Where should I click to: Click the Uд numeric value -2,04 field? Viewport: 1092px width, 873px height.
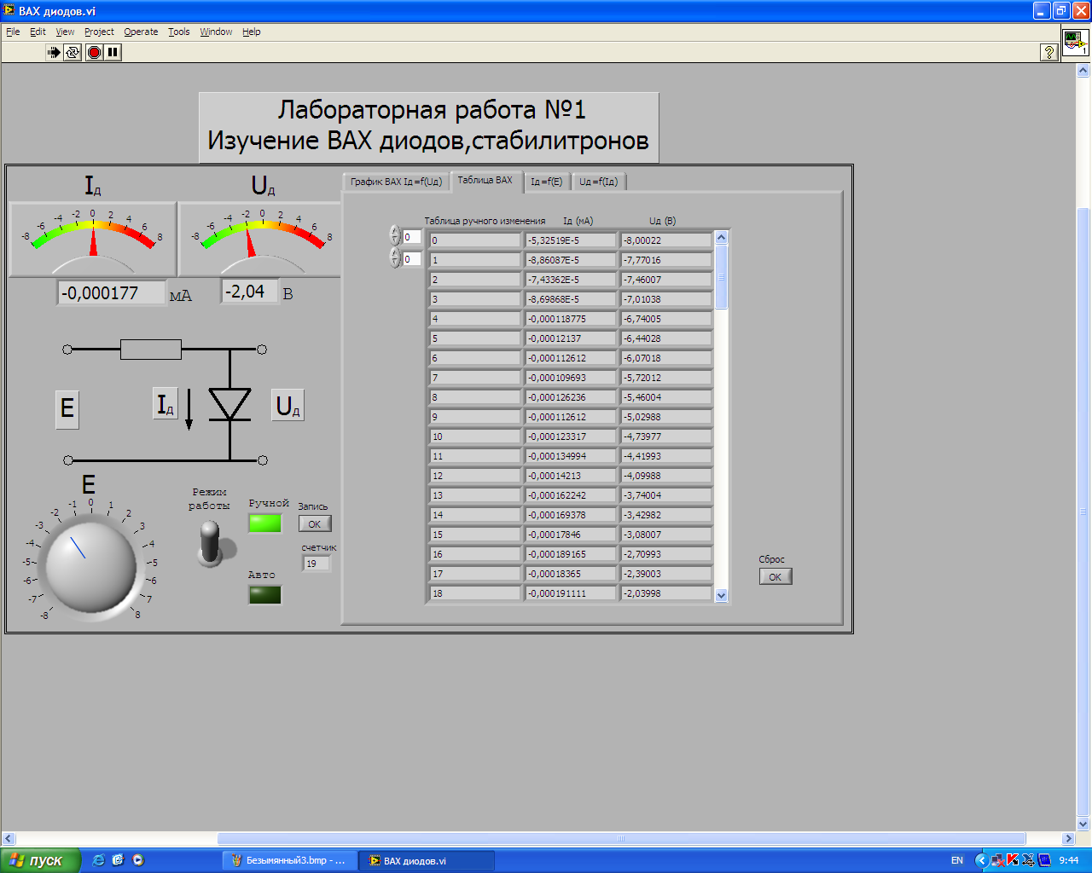[x=249, y=292]
